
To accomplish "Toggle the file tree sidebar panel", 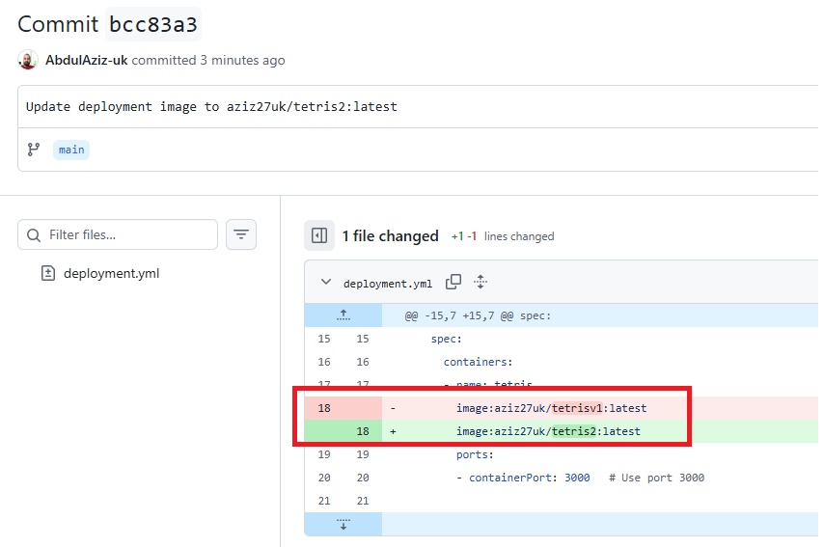I will pyautogui.click(x=318, y=235).
